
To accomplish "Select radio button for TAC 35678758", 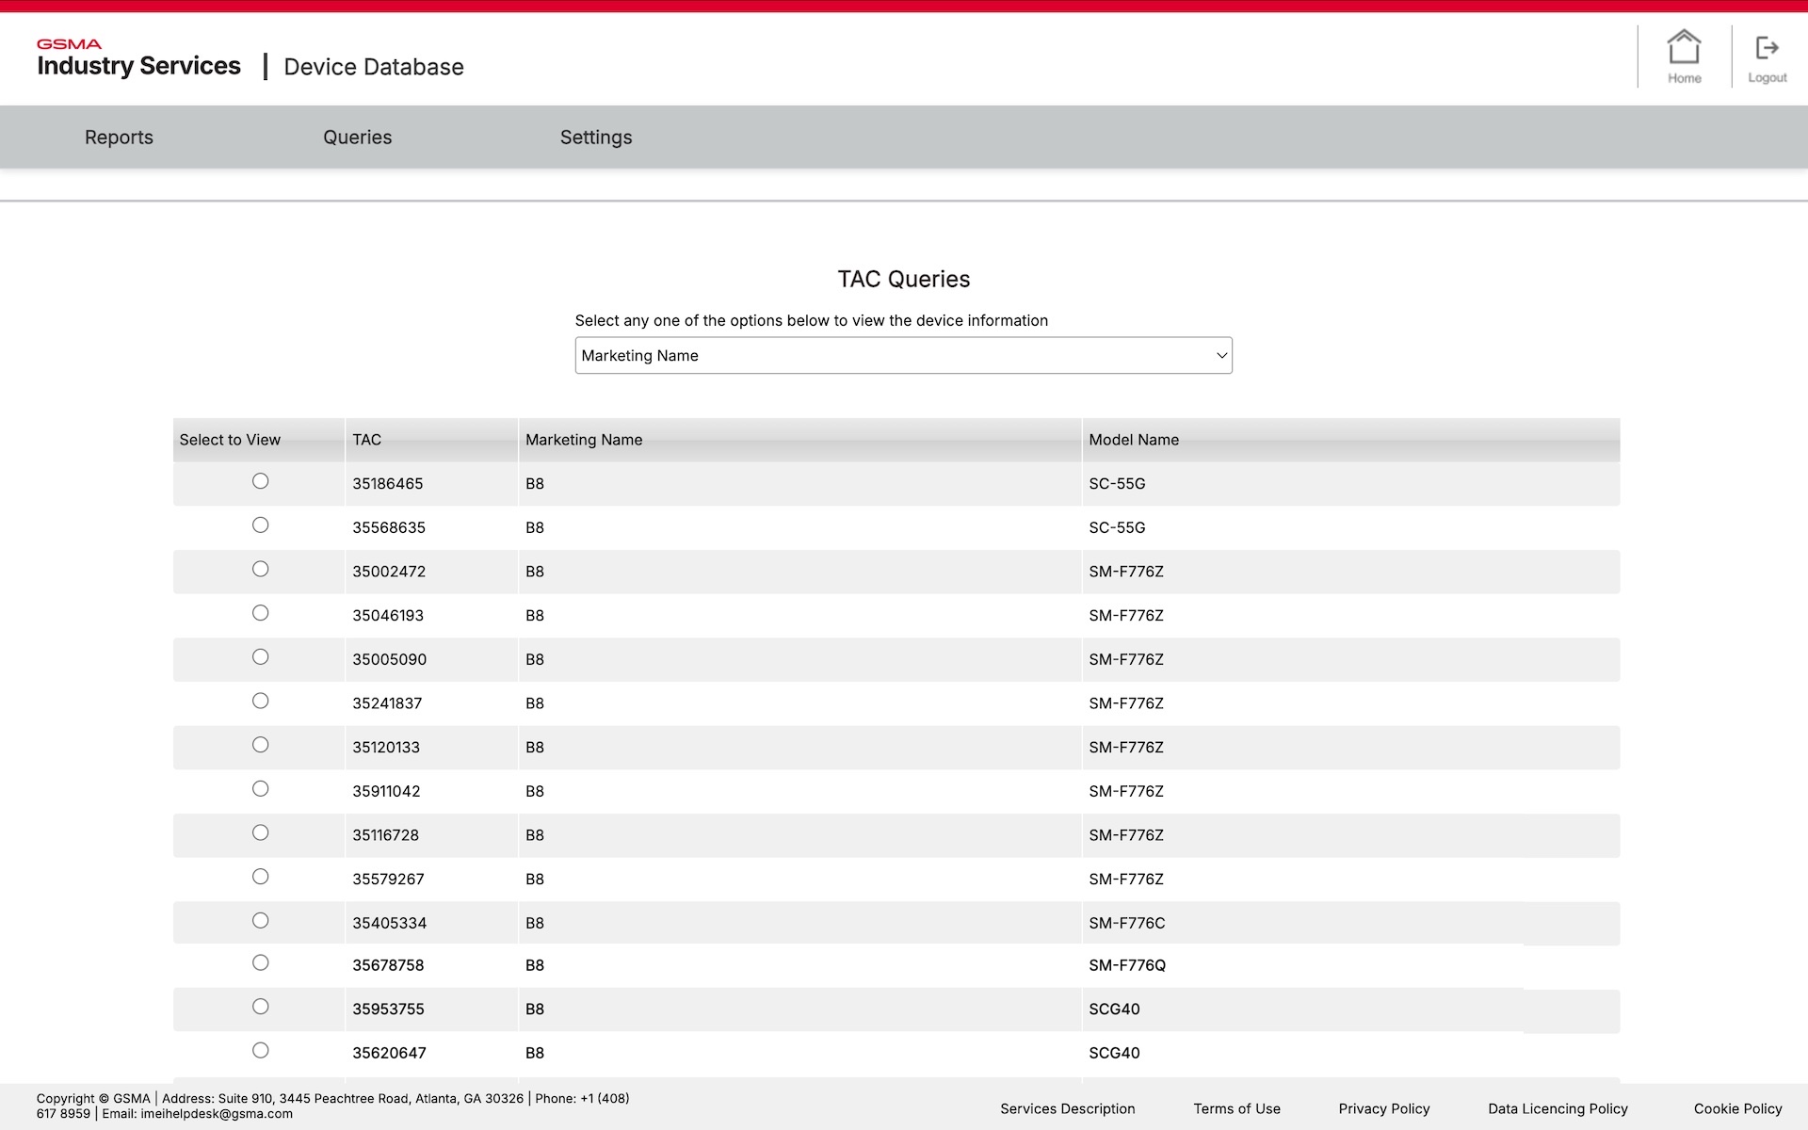I will (261, 962).
